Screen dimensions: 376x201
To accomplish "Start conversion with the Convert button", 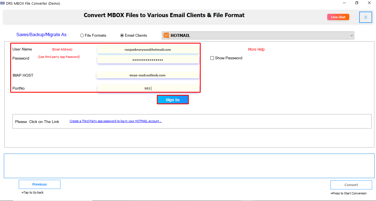I will pyautogui.click(x=351, y=185).
